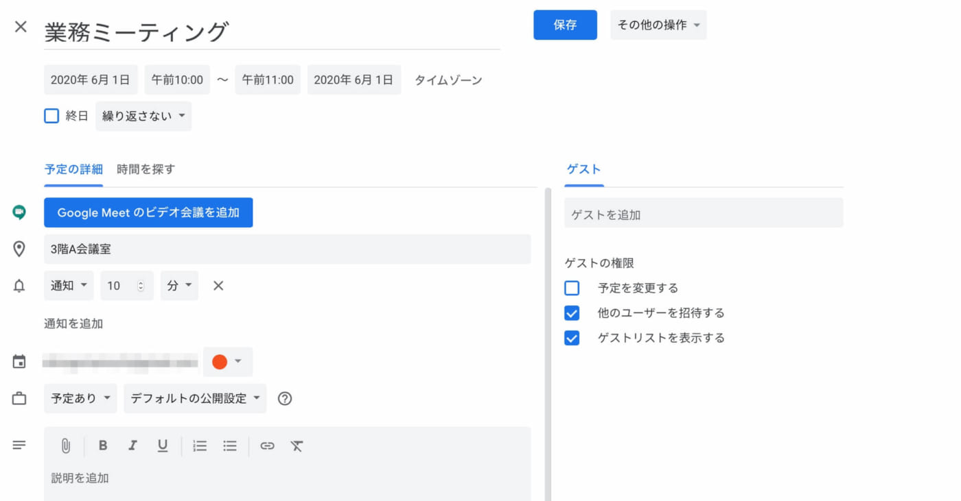961x501 pixels.
Task: Open the event color dropdown
Action: tap(228, 361)
